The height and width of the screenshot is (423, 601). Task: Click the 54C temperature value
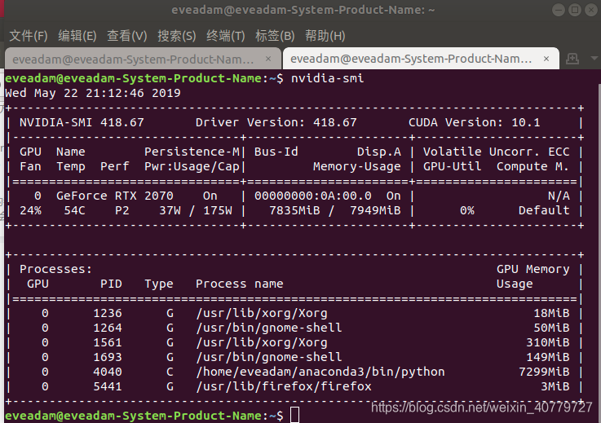pos(74,211)
